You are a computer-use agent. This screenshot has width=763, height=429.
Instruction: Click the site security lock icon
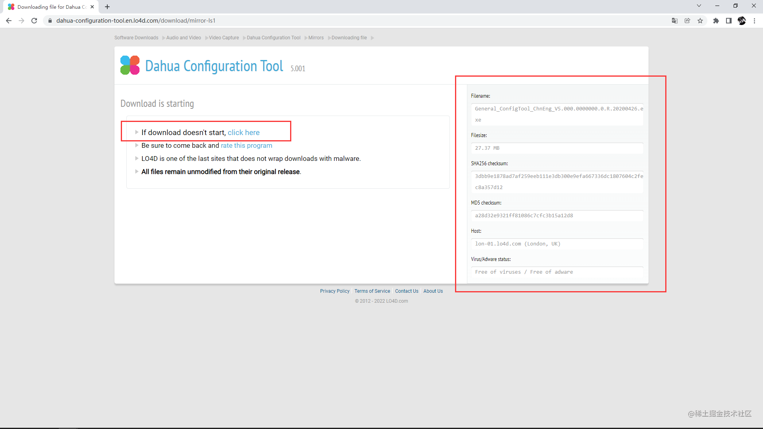(x=50, y=21)
